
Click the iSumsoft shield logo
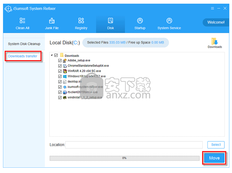click(8, 9)
